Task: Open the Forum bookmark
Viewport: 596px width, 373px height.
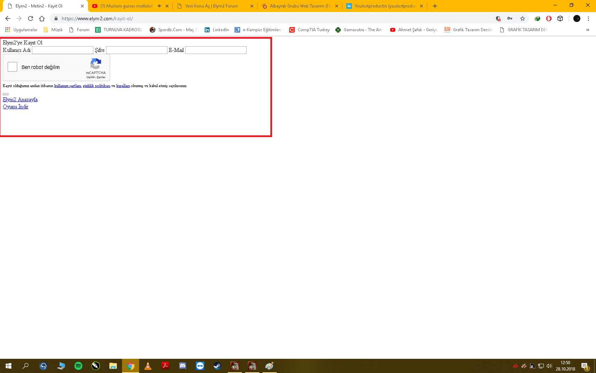Action: coord(79,30)
